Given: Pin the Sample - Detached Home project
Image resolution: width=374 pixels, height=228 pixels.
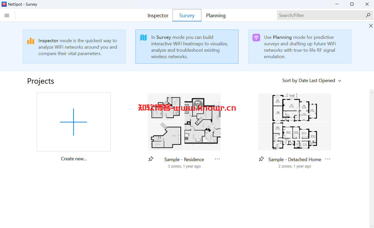Looking at the screenshot, I should [x=261, y=159].
